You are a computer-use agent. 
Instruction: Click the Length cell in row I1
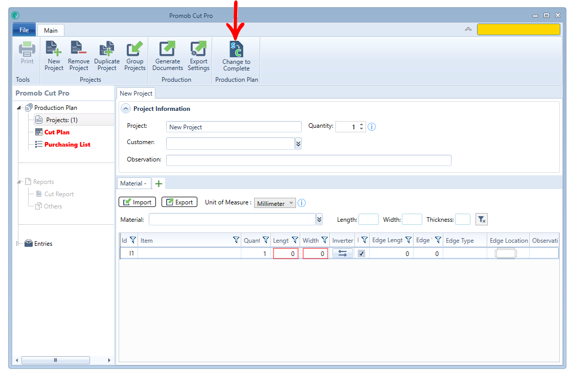coord(286,253)
